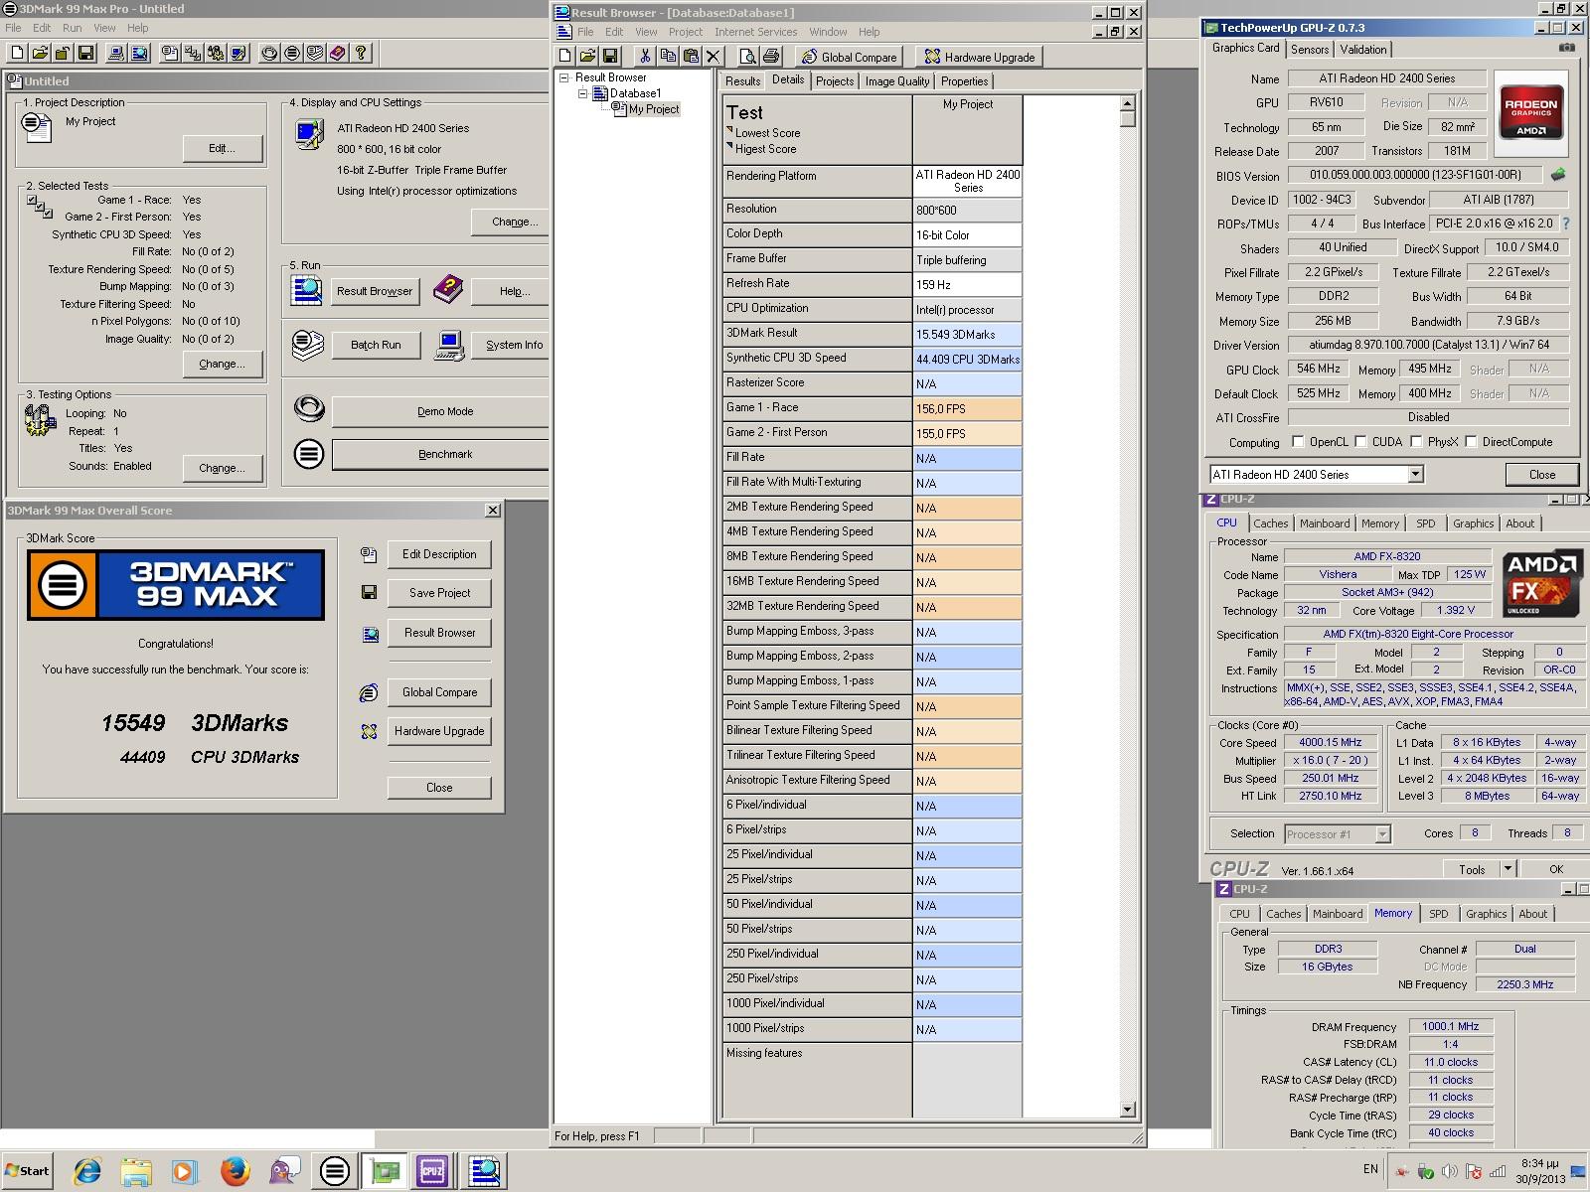Image resolution: width=1590 pixels, height=1192 pixels.
Task: Collapse the Result Browser tree root node
Action: tap(563, 77)
